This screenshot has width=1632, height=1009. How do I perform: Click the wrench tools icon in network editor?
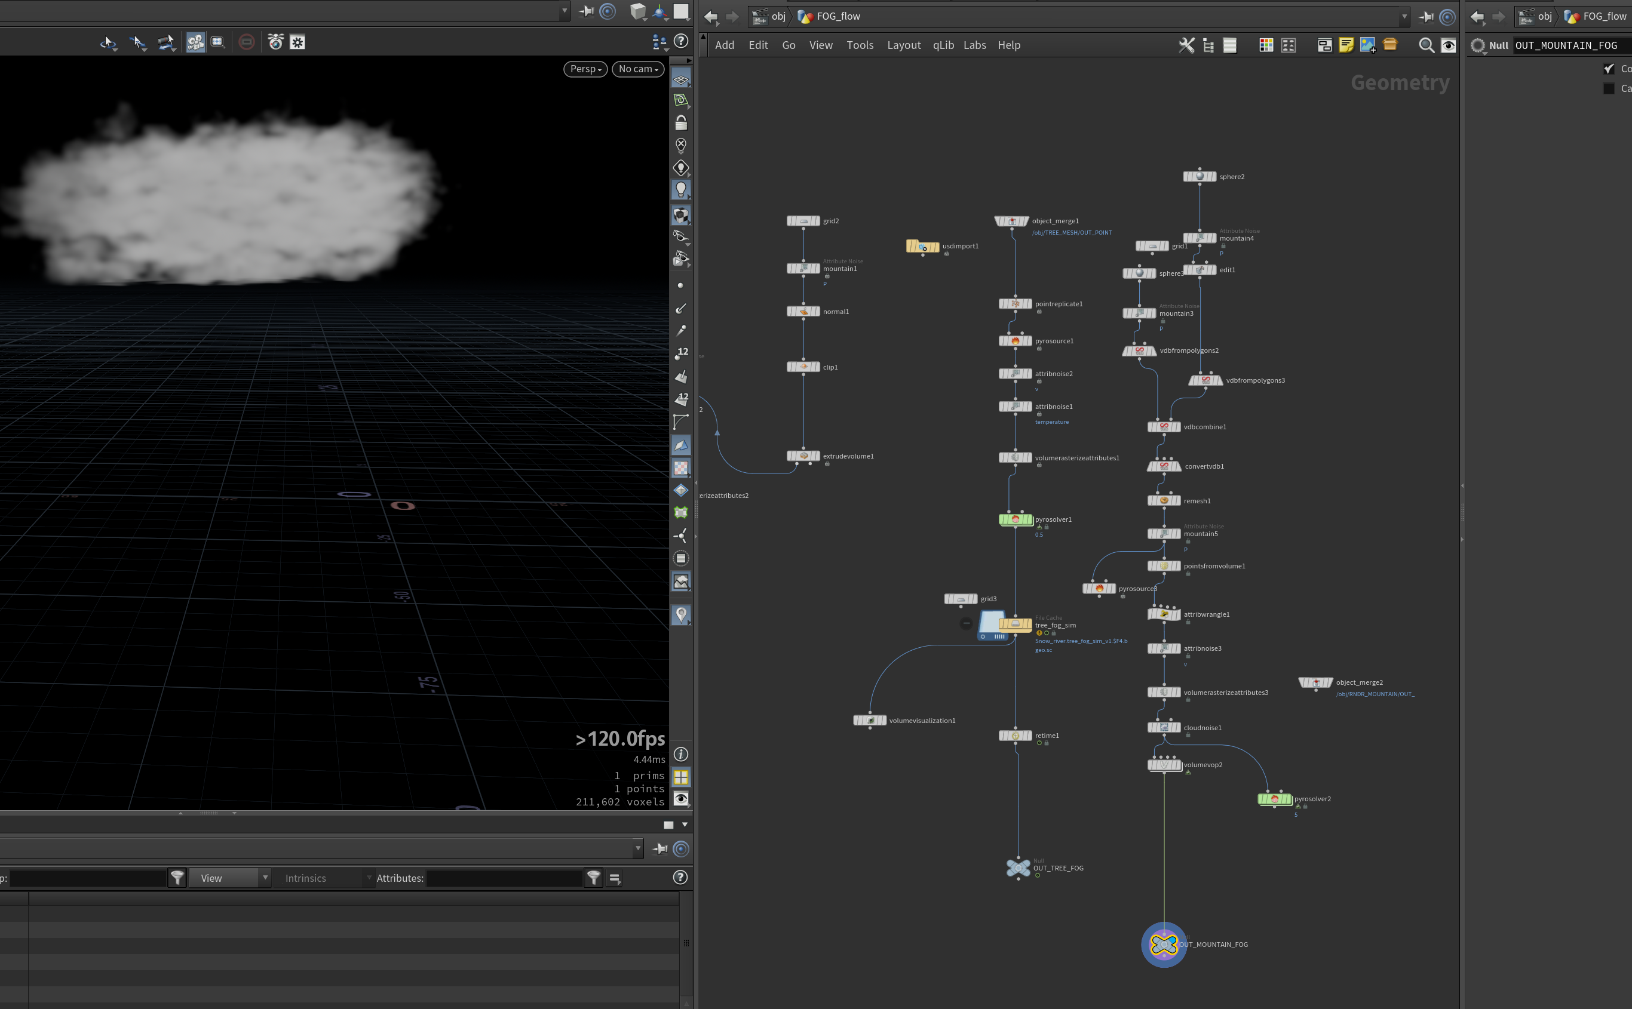click(1186, 45)
